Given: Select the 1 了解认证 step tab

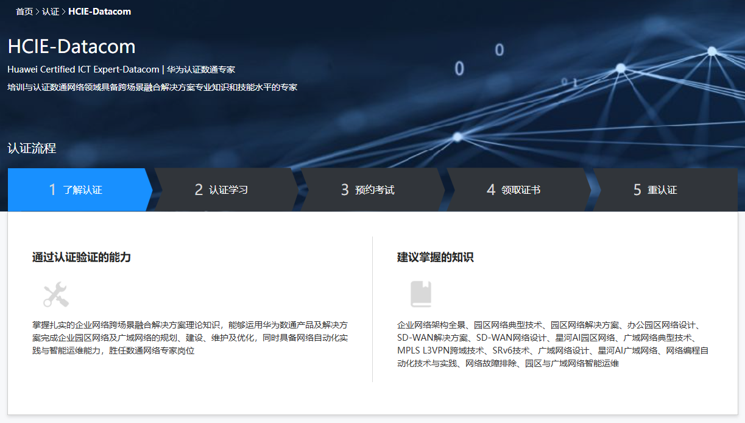Looking at the screenshot, I should [x=80, y=190].
